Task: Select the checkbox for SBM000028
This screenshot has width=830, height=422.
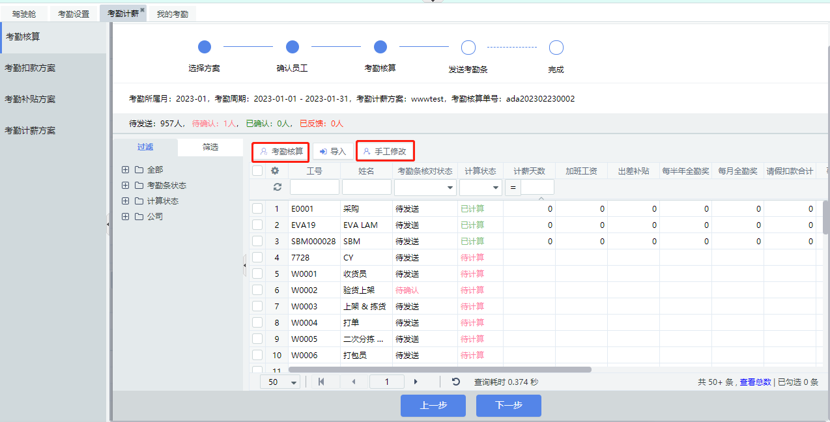Action: click(257, 241)
